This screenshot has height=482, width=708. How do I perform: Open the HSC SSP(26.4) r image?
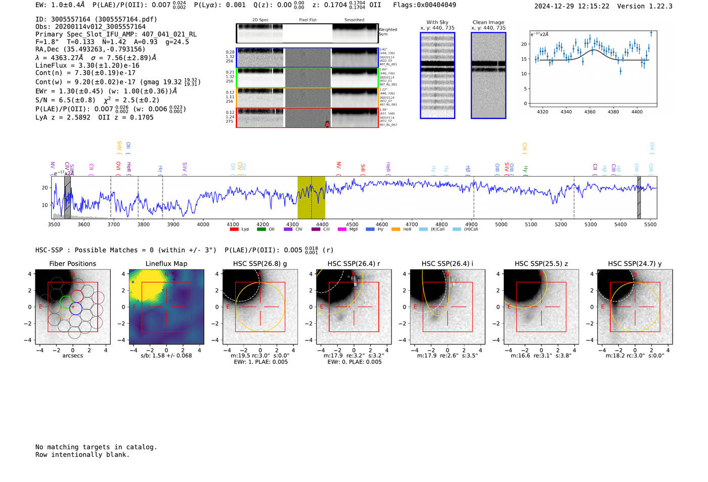click(x=354, y=307)
